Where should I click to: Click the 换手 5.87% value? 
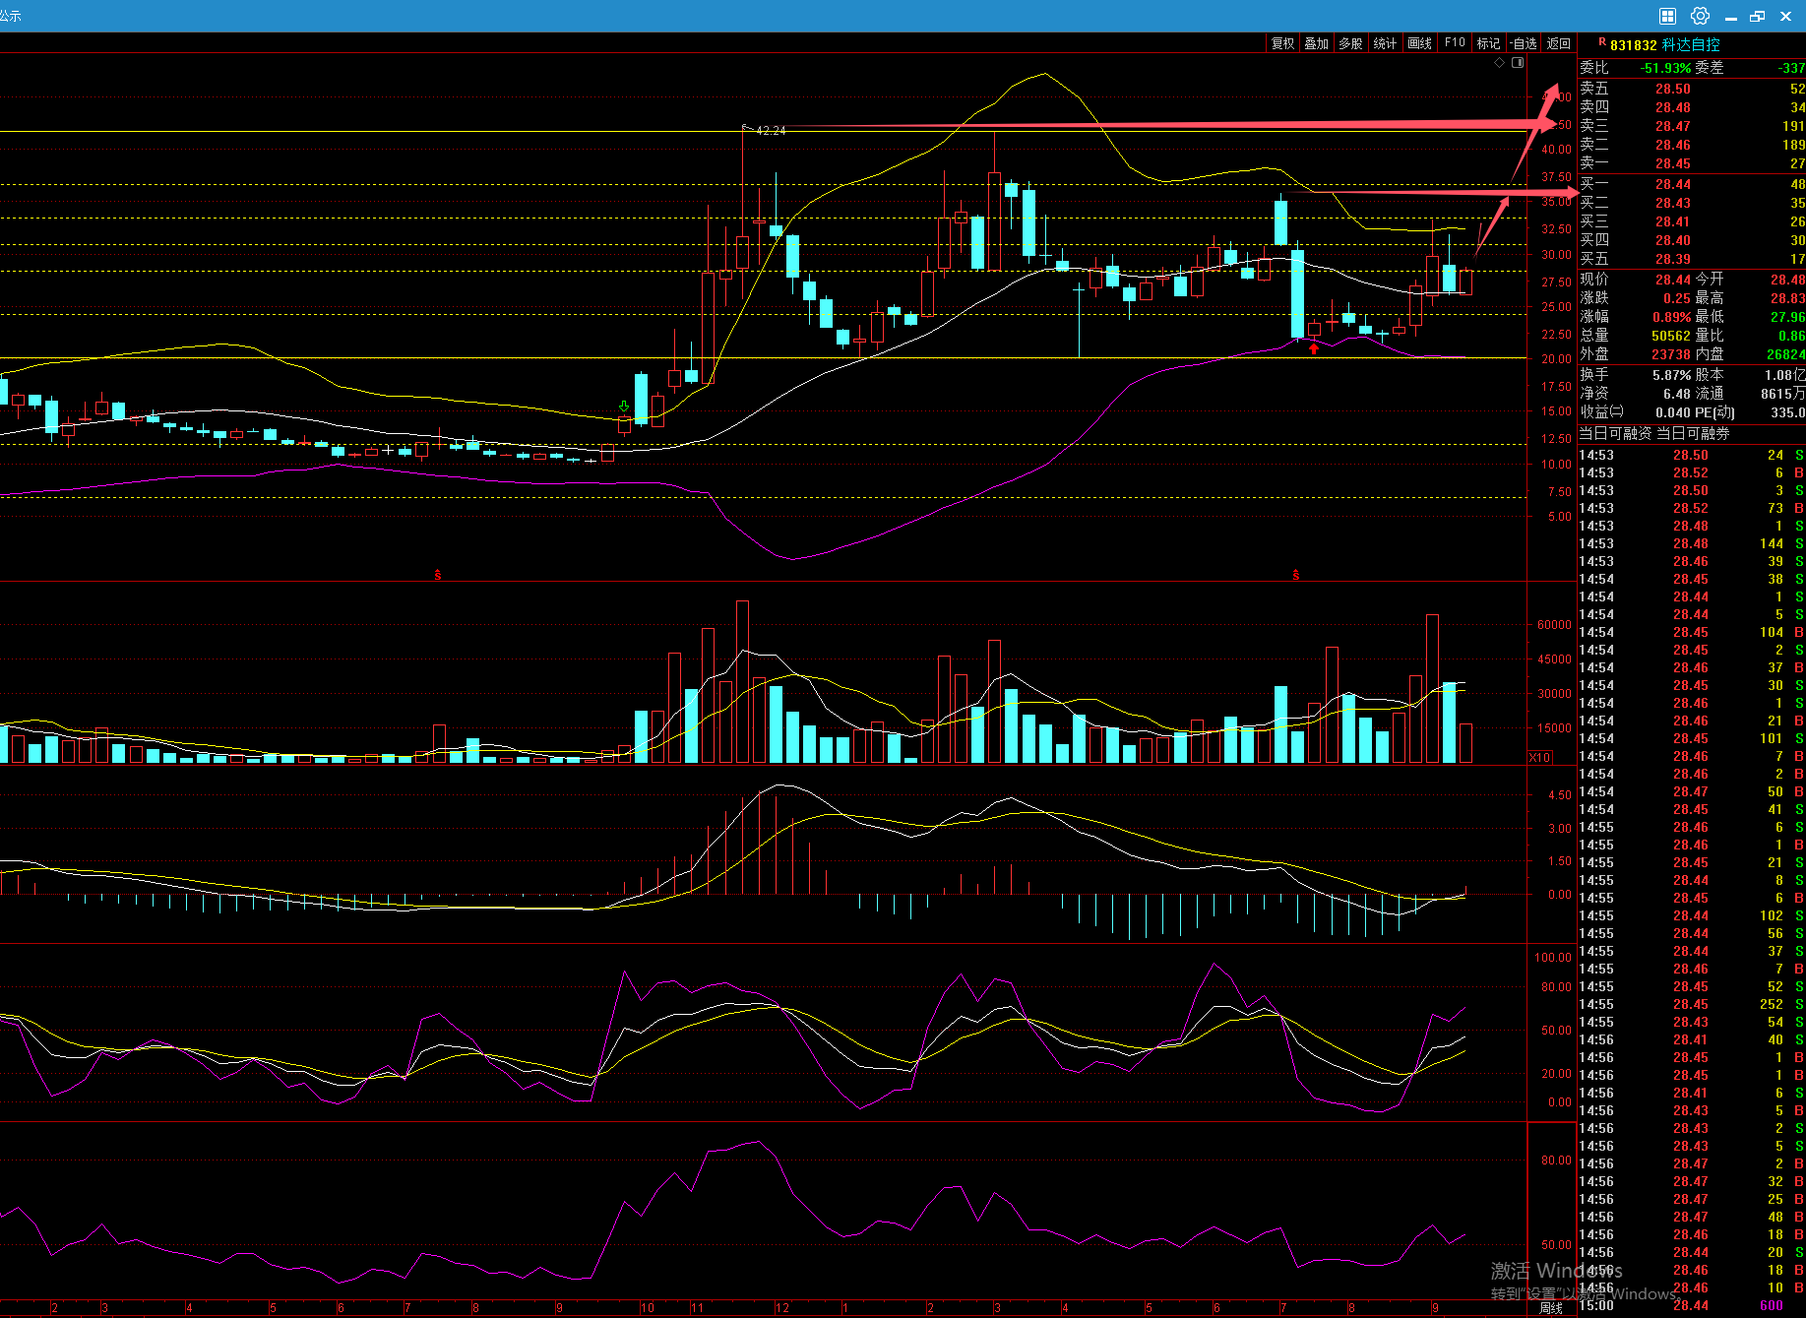tap(1672, 375)
